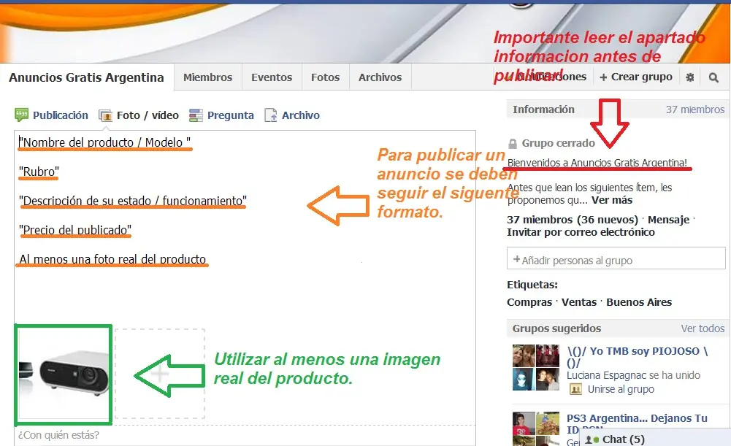Screen dimensions: 731x446
Task: Click Invitar por correo electrónico
Action: pos(581,232)
